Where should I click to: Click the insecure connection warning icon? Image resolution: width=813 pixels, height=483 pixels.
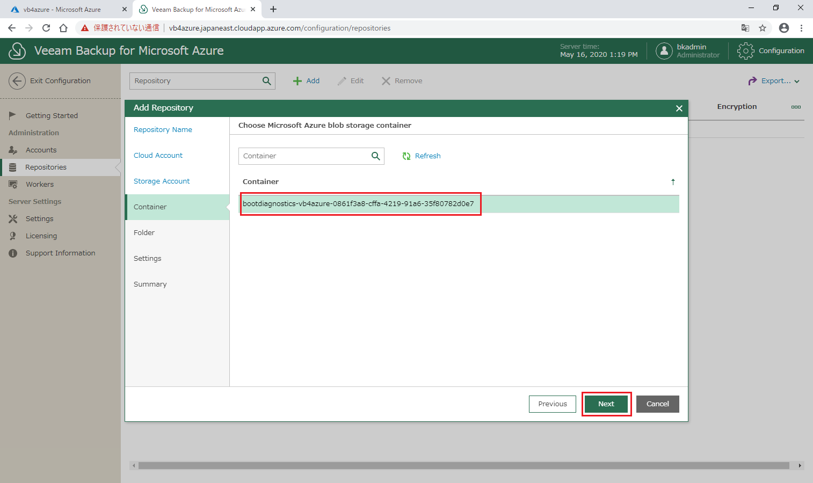click(85, 28)
